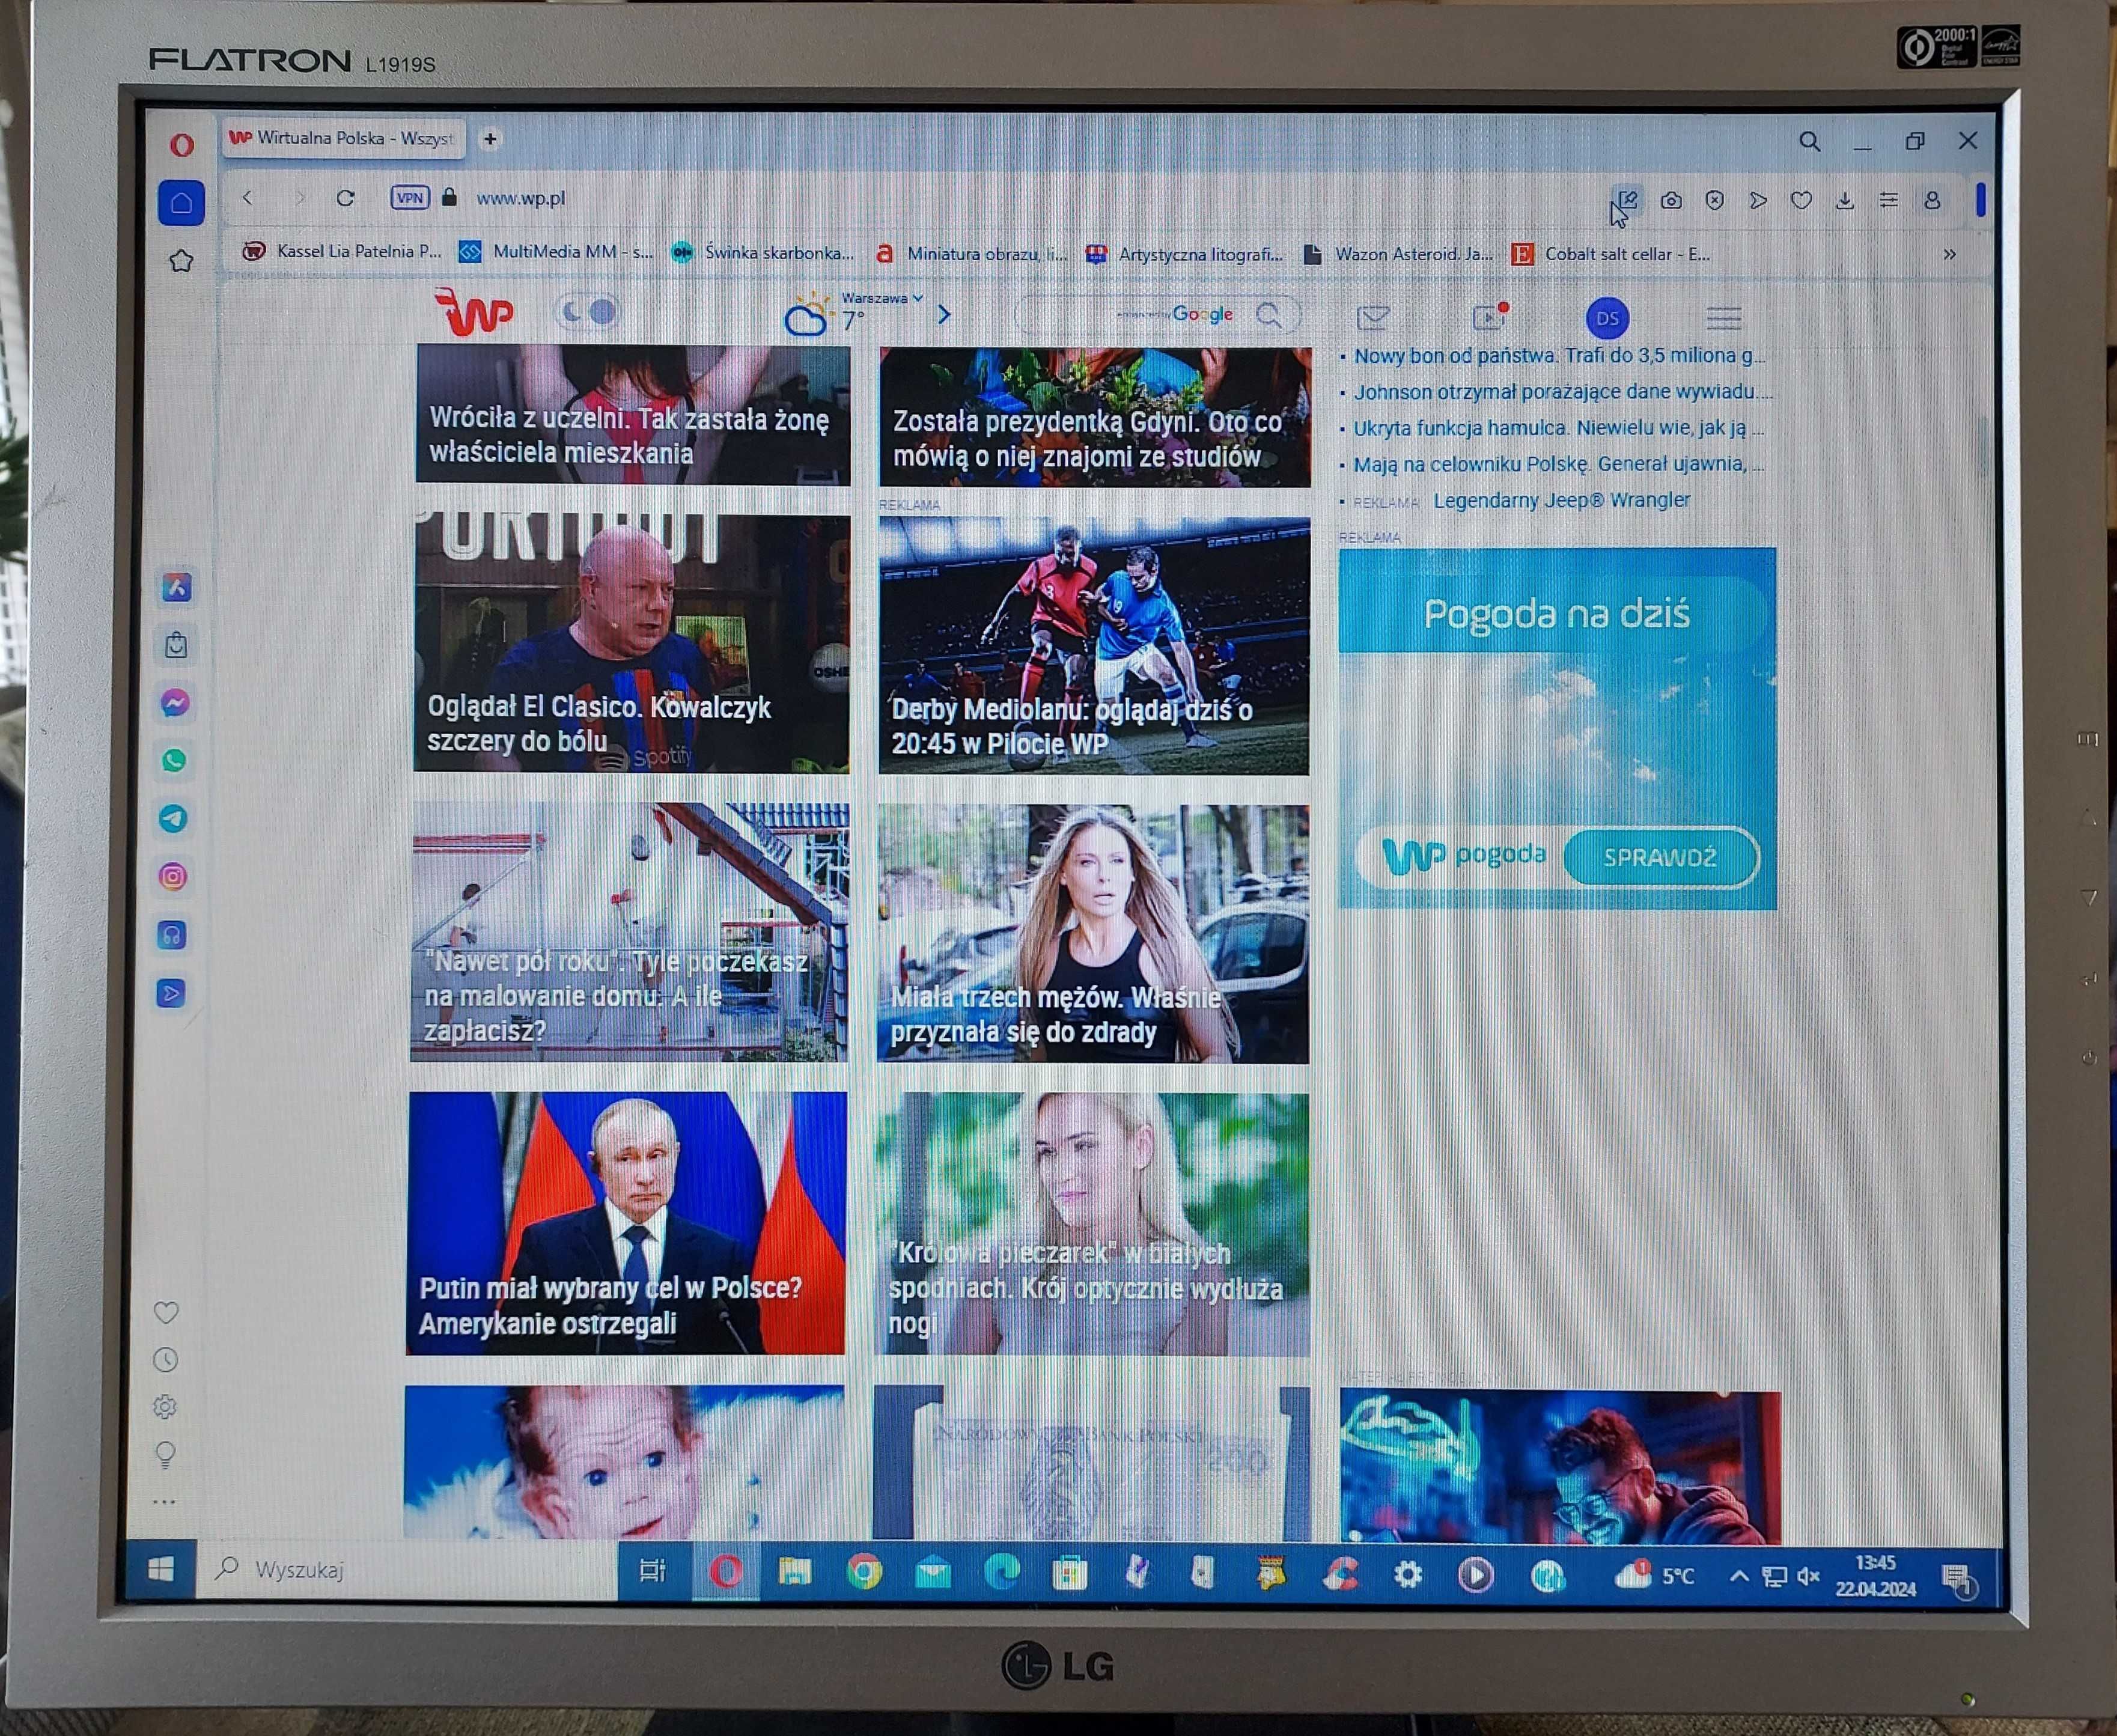The width and height of the screenshot is (2117, 1736).
Task: Open the downloads toolbar icon
Action: (1845, 201)
